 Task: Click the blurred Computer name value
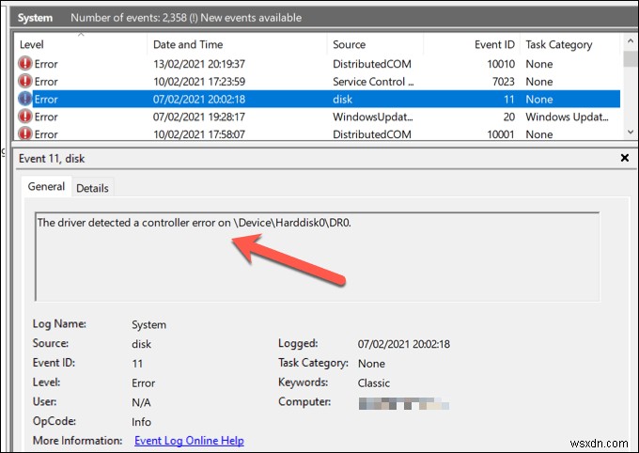404,404
